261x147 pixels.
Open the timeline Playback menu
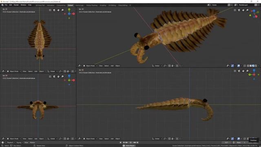point(11,143)
